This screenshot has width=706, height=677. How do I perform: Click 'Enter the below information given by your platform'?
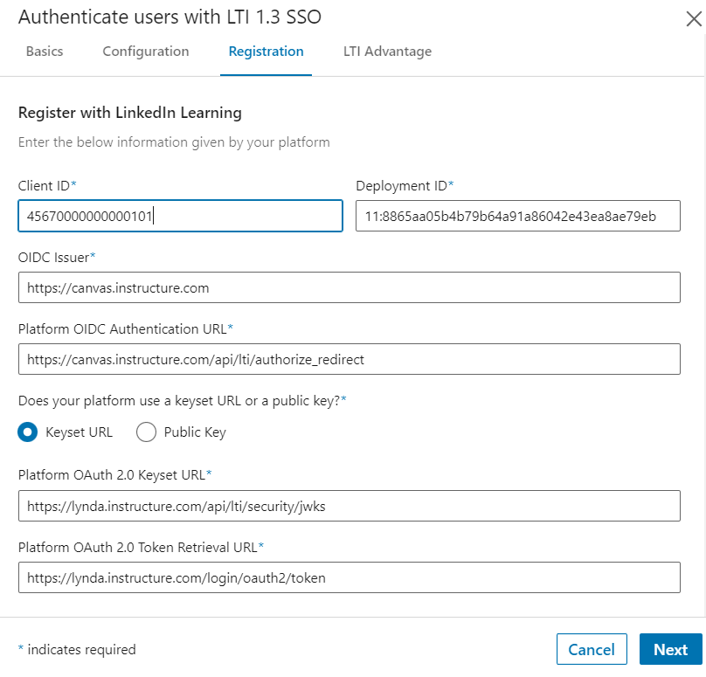pos(174,142)
